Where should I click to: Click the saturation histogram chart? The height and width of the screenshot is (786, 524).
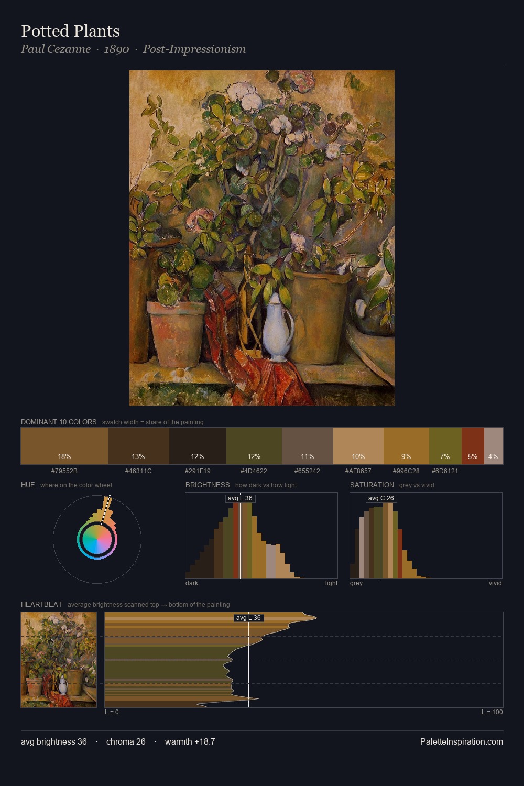point(426,536)
